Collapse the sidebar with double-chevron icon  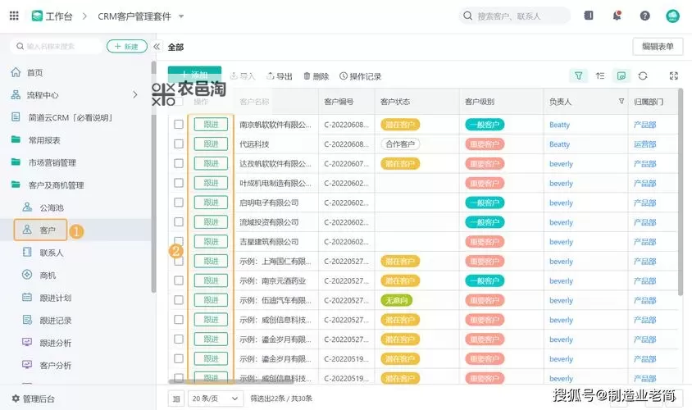pyautogui.click(x=157, y=47)
